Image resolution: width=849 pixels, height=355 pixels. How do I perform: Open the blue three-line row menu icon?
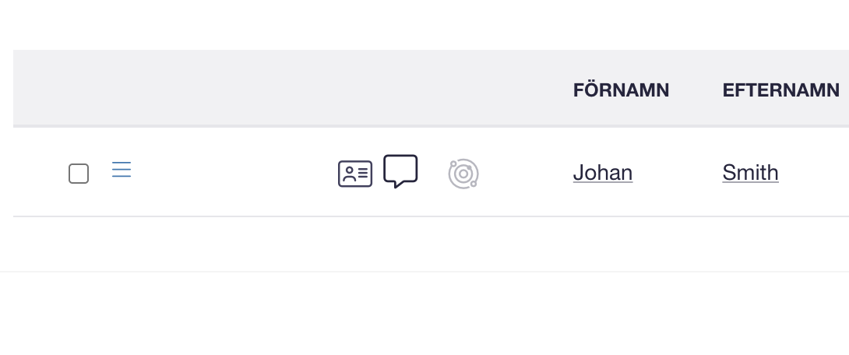[x=122, y=170]
